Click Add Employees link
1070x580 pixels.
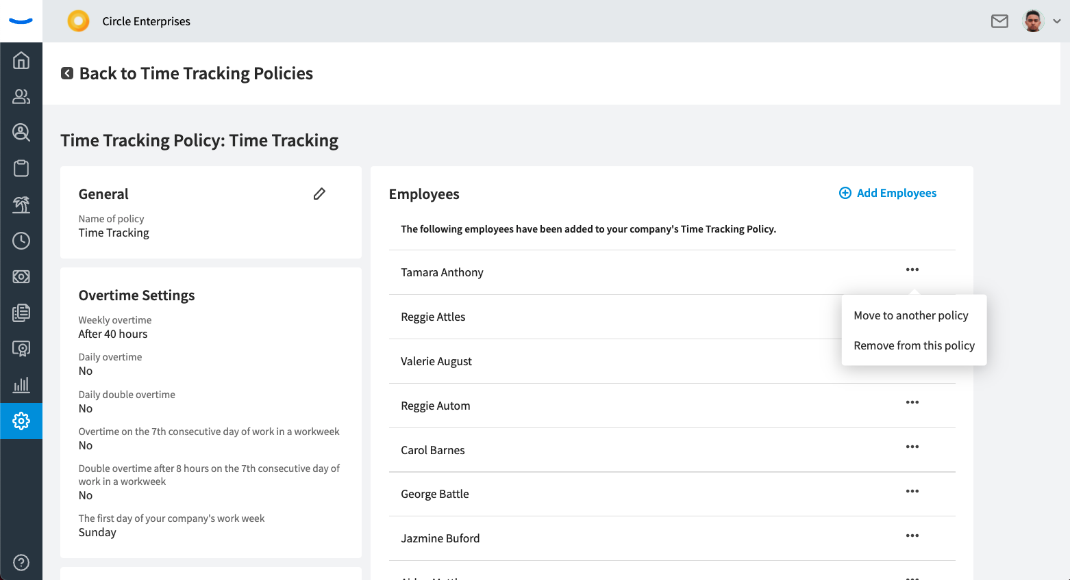click(x=896, y=193)
